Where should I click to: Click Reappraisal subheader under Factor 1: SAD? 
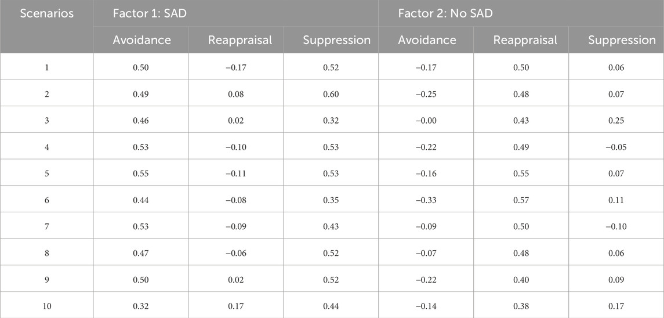(240, 40)
